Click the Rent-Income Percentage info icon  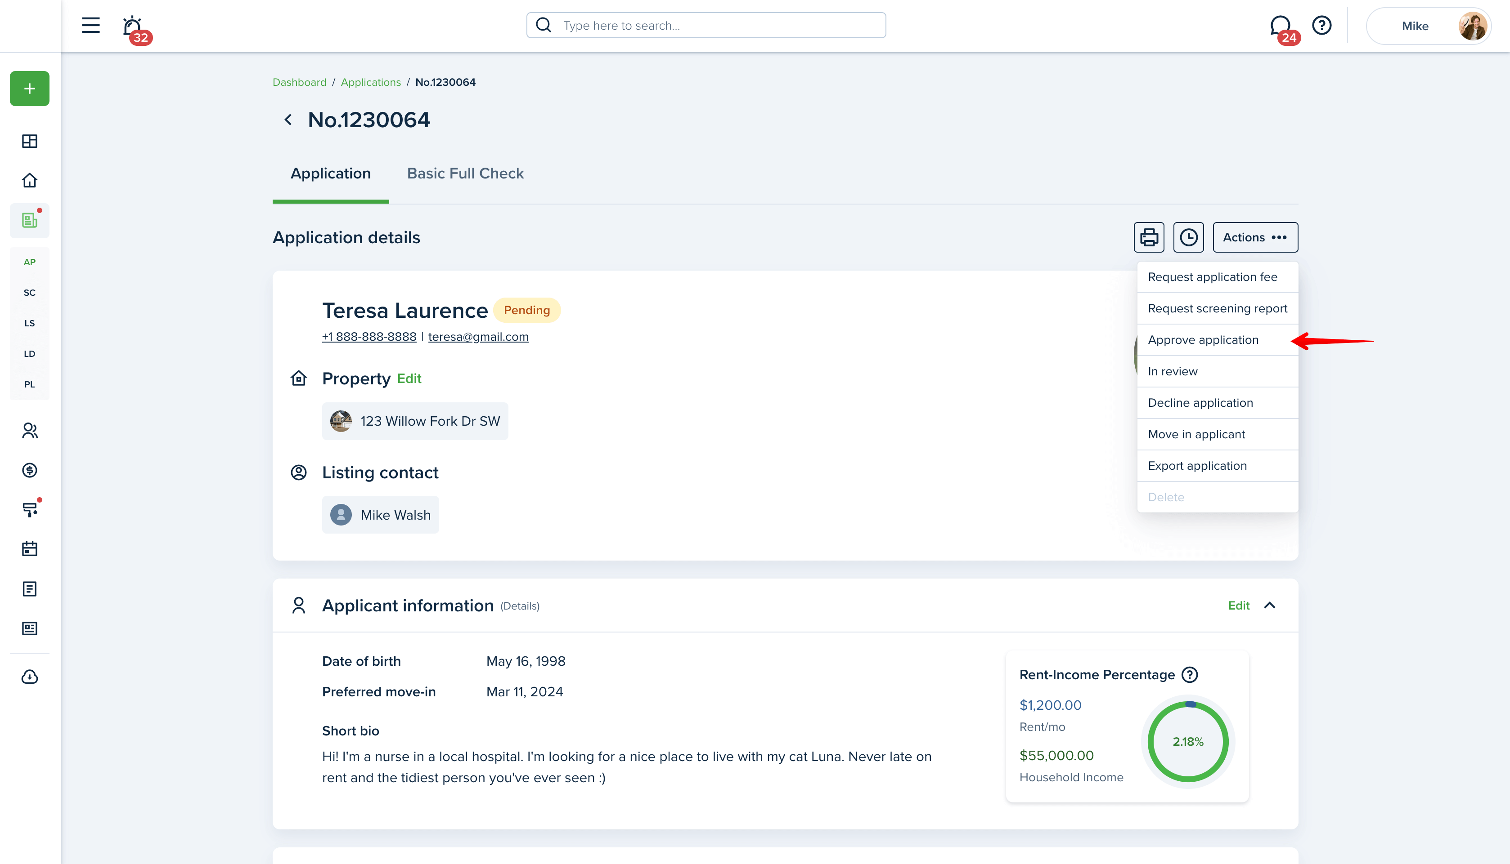[x=1190, y=675]
